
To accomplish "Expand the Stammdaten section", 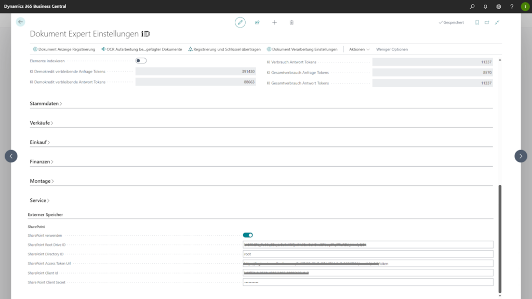I will point(46,104).
